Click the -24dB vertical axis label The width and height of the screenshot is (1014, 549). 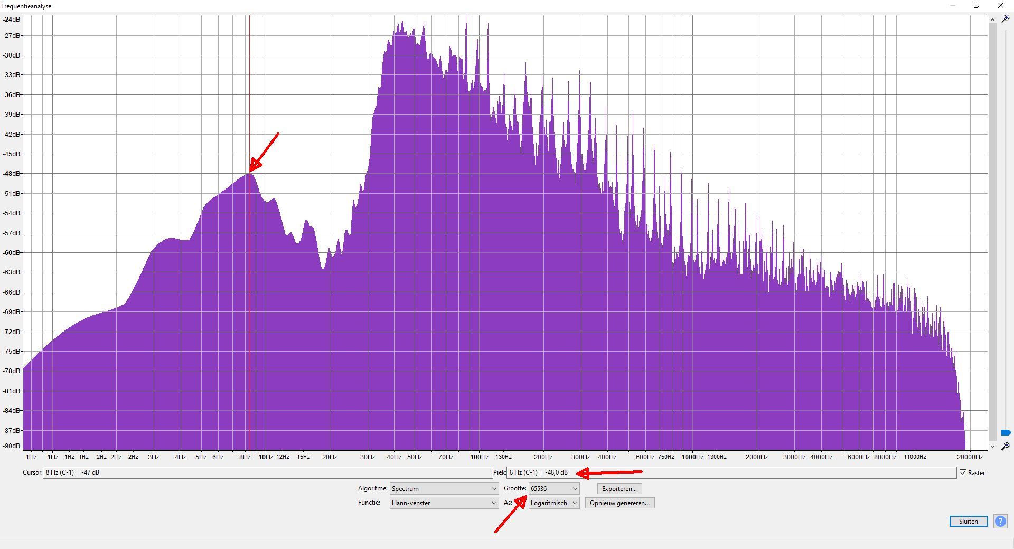[11, 19]
